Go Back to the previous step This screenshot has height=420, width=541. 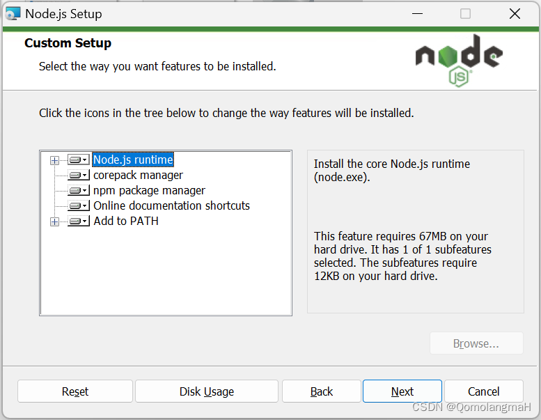322,391
